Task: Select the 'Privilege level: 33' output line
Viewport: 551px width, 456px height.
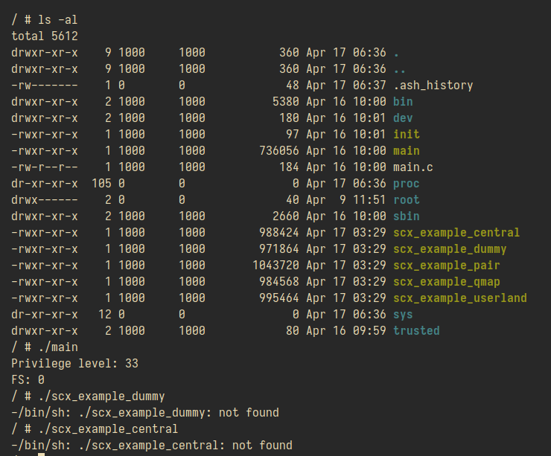Action: tap(74, 363)
